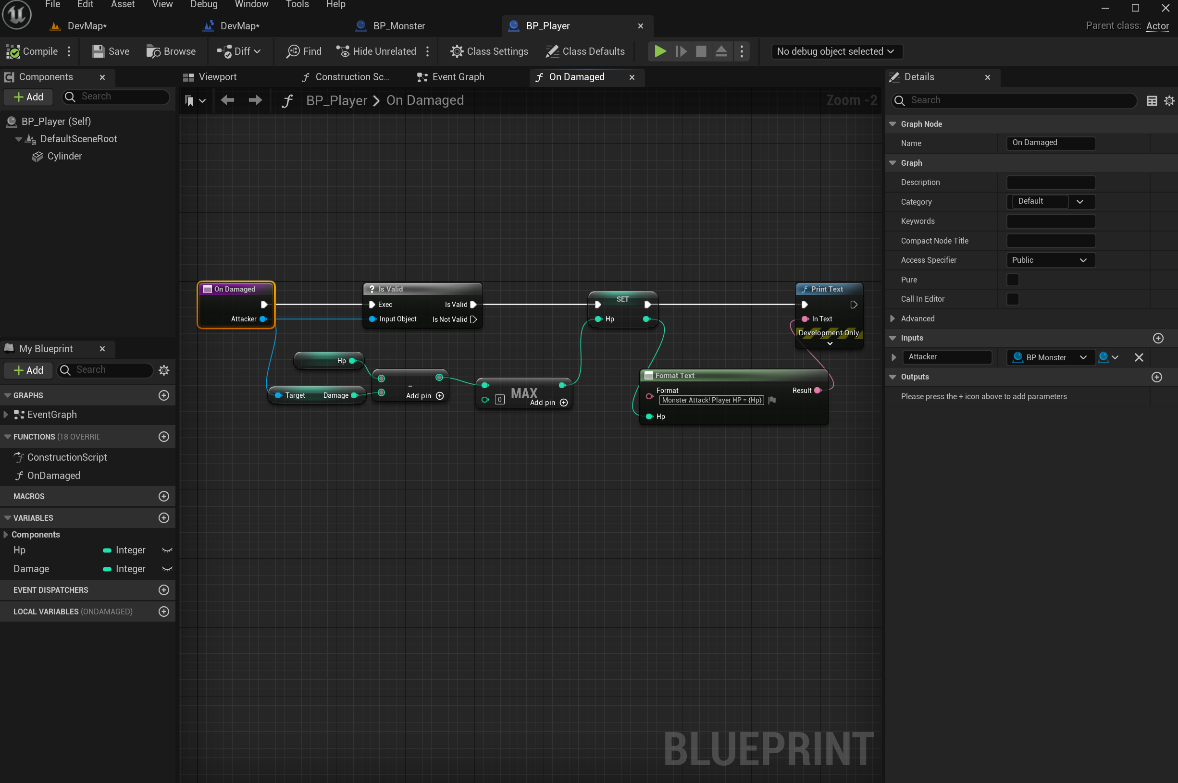Add a new graph

pyautogui.click(x=163, y=395)
